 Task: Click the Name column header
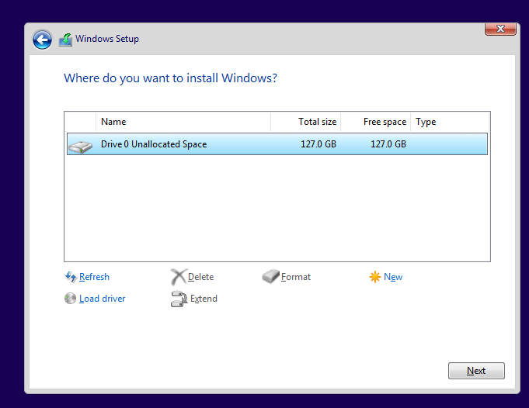pyautogui.click(x=183, y=122)
